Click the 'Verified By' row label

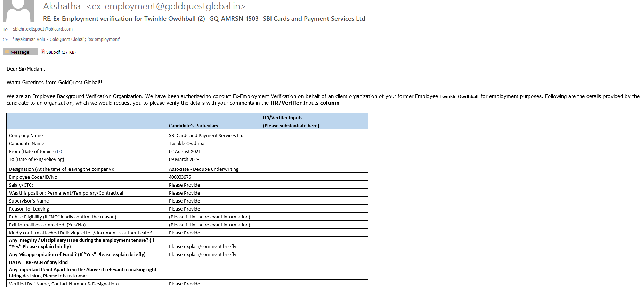[x=64, y=284]
